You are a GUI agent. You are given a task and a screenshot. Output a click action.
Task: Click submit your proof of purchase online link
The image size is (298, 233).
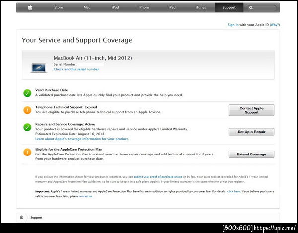coord(158,177)
